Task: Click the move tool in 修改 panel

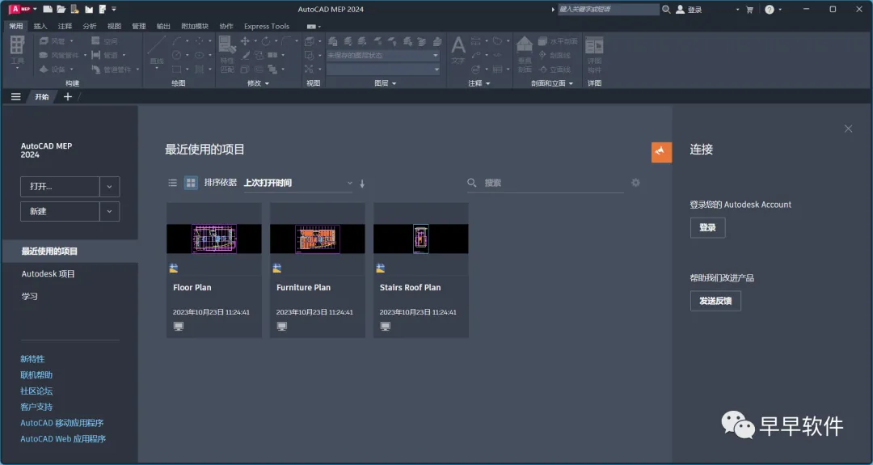Action: 244,41
